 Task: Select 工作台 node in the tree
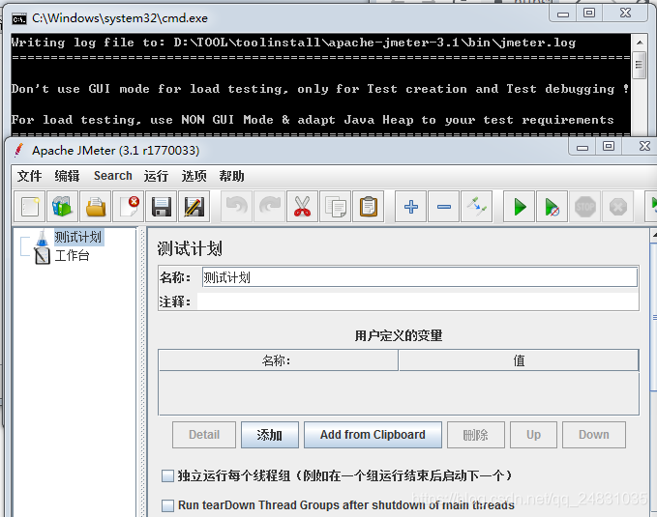72,255
